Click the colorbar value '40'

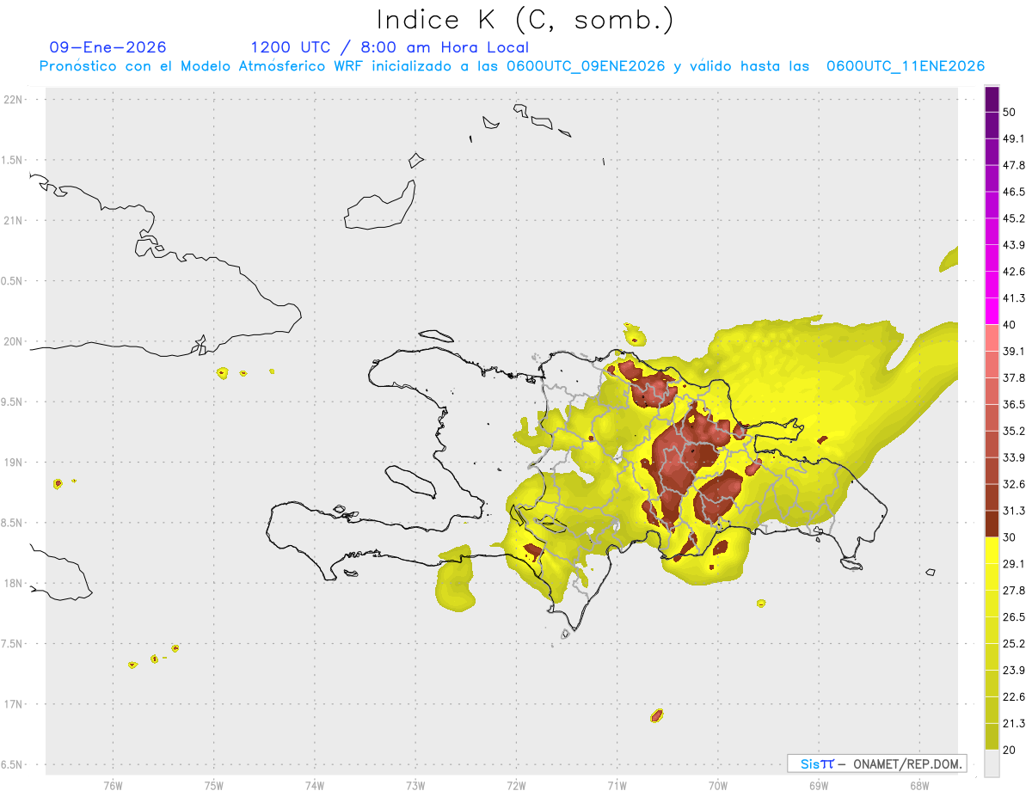point(1010,325)
